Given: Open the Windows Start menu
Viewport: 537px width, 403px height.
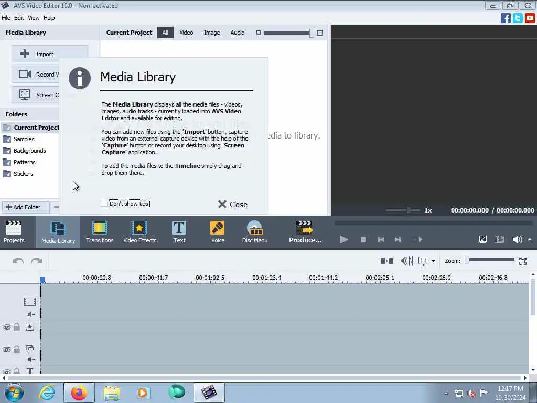Looking at the screenshot, I should coord(14,393).
